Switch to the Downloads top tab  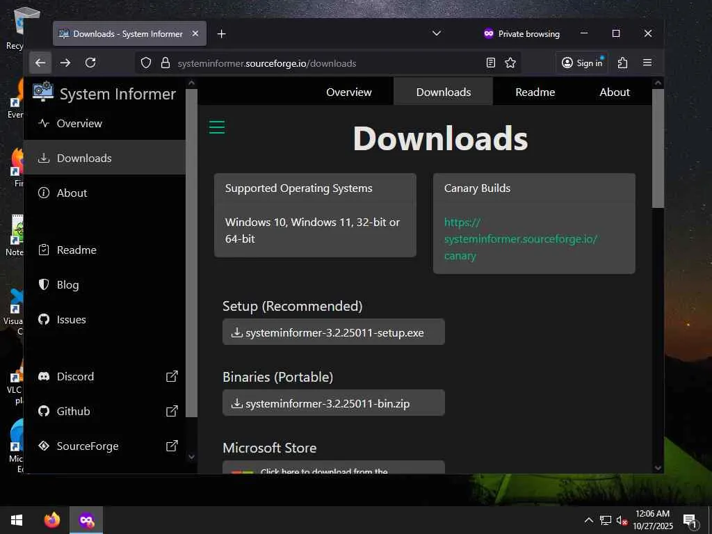(x=444, y=92)
